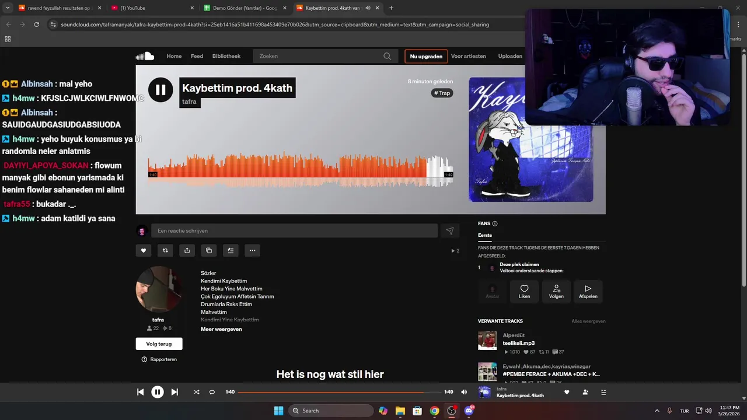This screenshot has height=420, width=747.
Task: Click the waveform to seek the track
Action: (x=301, y=170)
